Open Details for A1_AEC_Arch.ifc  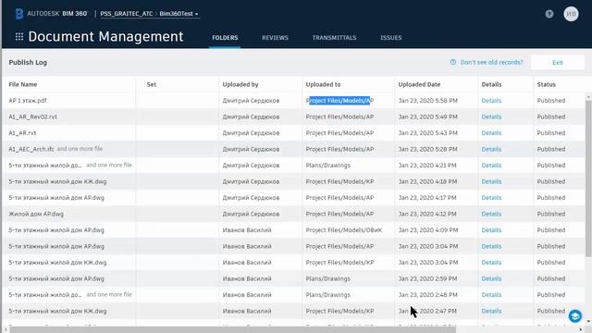point(491,150)
